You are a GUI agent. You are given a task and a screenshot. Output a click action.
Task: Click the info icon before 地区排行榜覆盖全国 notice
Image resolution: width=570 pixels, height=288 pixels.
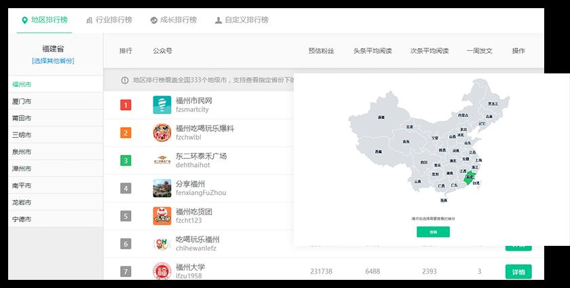pos(125,80)
